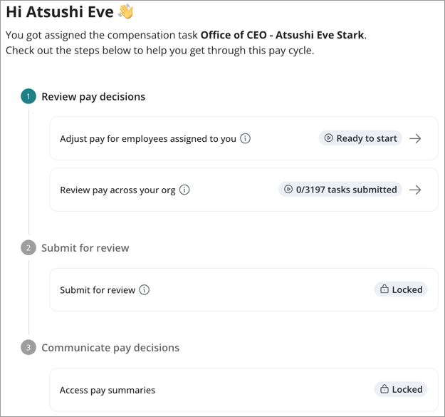
Task: Click play icon in tasks submitted badge
Action: [x=288, y=190]
